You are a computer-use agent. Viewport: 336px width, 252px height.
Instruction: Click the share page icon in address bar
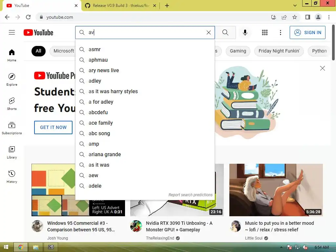pos(284,17)
